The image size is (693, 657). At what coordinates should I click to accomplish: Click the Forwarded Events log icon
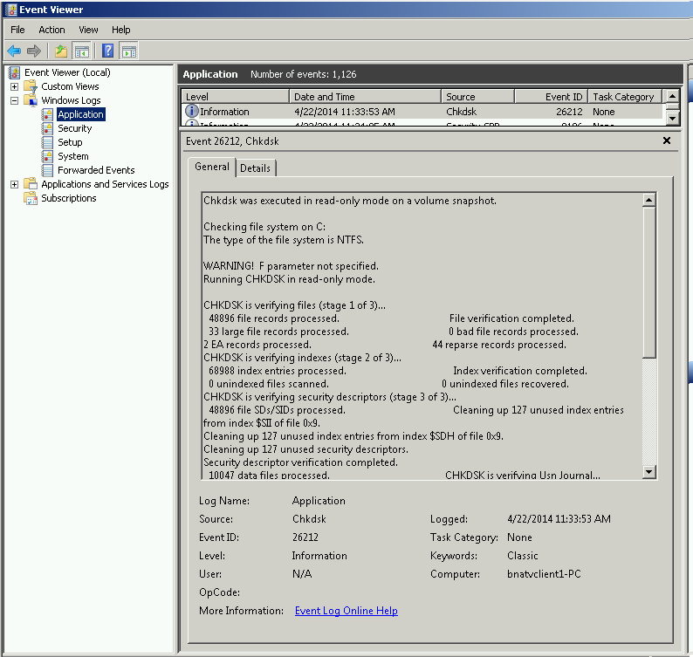(x=47, y=170)
